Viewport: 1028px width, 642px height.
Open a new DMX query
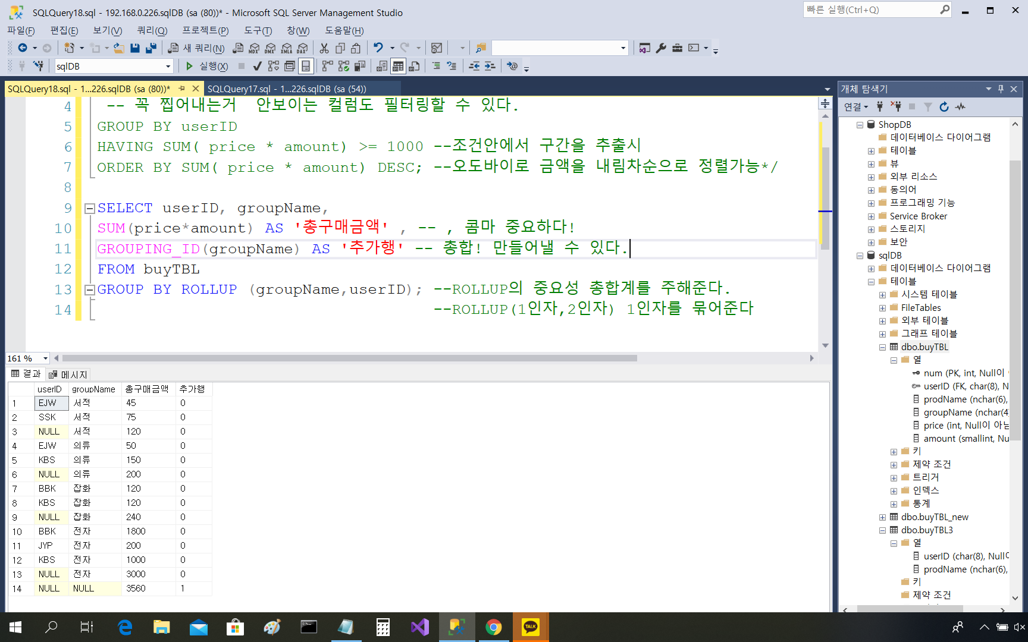coord(270,48)
